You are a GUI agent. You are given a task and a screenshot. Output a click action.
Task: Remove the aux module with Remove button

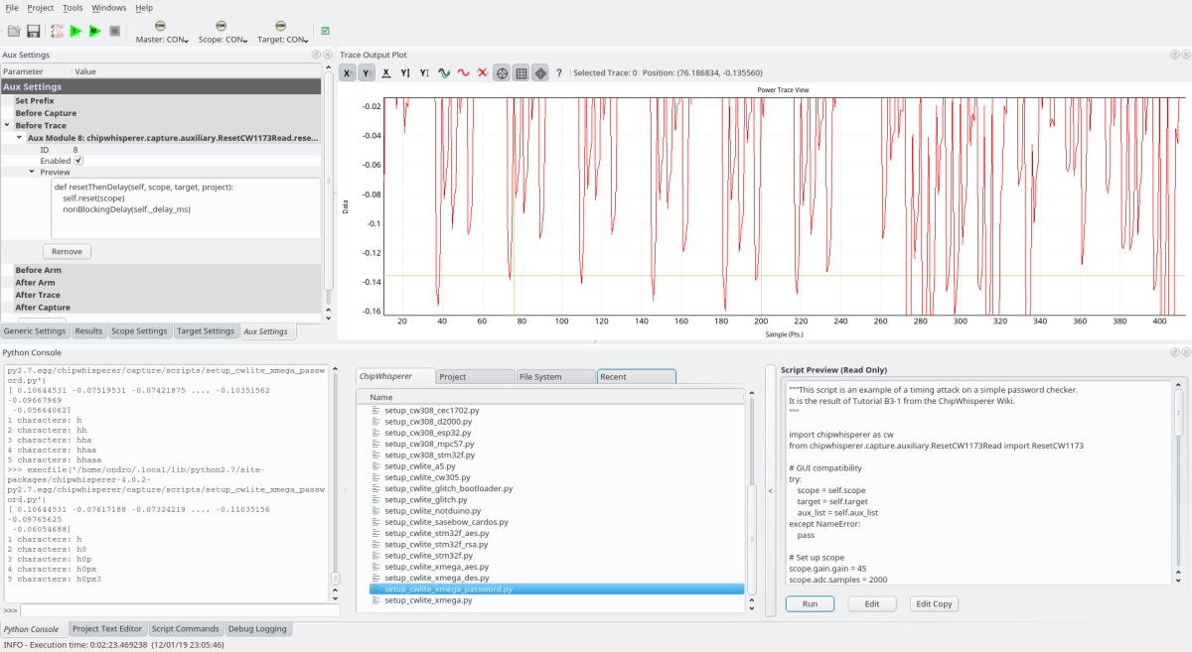coord(67,251)
